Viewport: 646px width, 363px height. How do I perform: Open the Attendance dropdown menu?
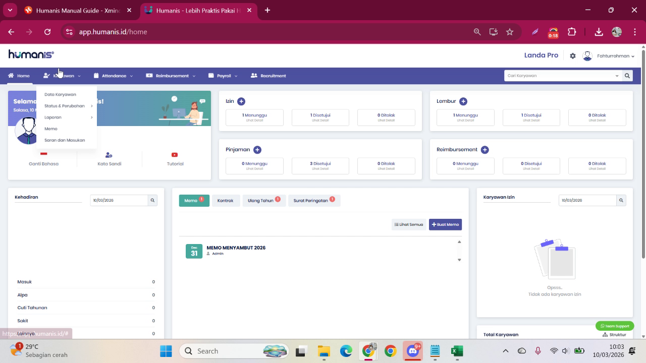pos(114,76)
